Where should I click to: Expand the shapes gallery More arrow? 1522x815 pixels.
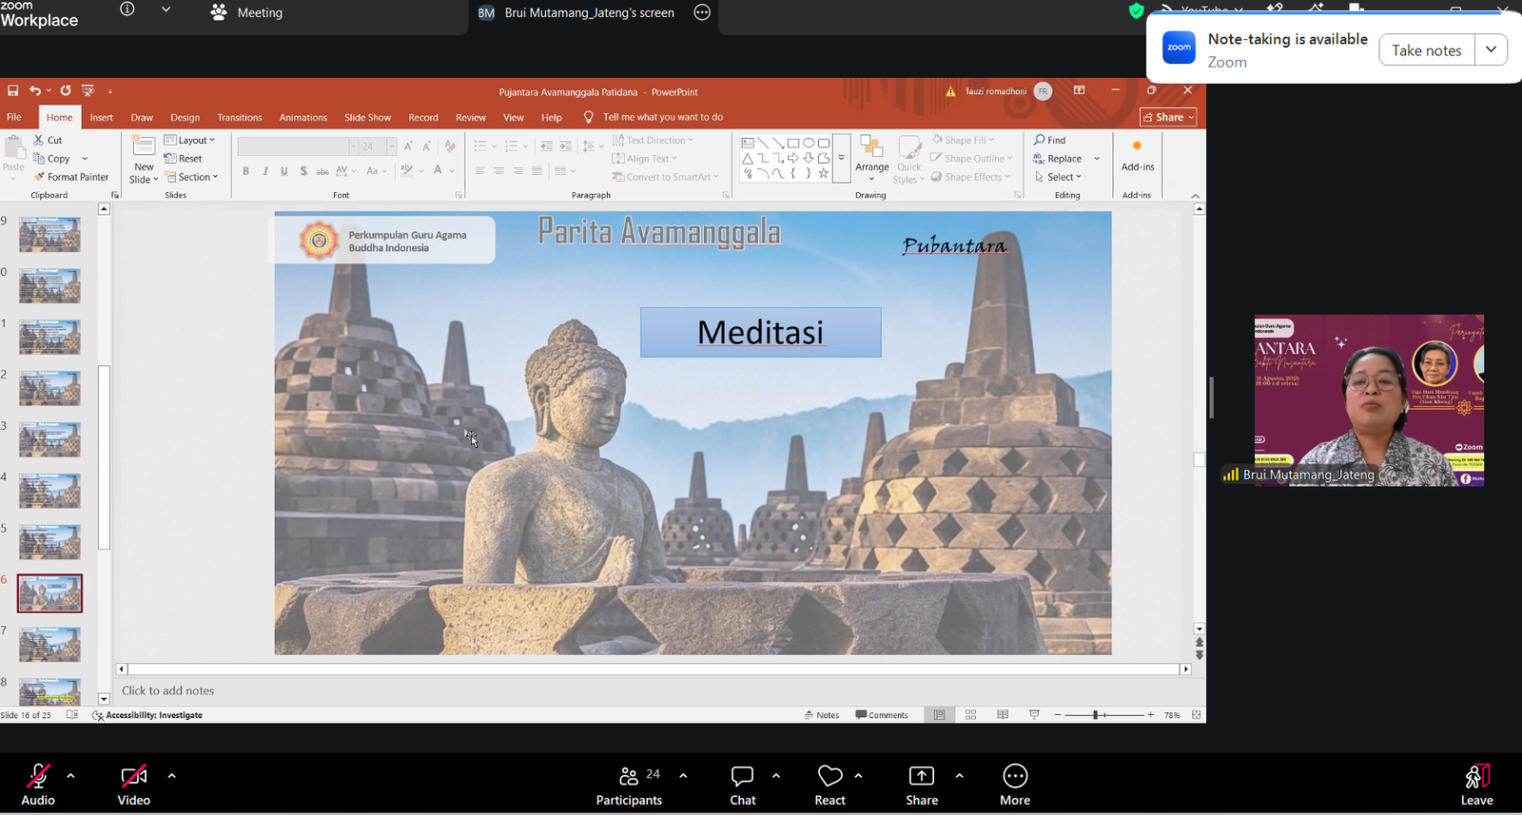(x=841, y=158)
